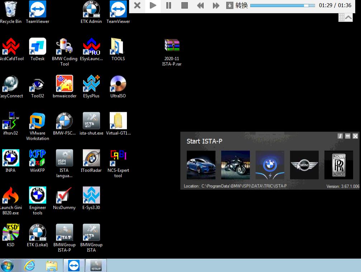Launch ESysPlus shortcut
Screen dimensions: 361x272
coord(91,87)
